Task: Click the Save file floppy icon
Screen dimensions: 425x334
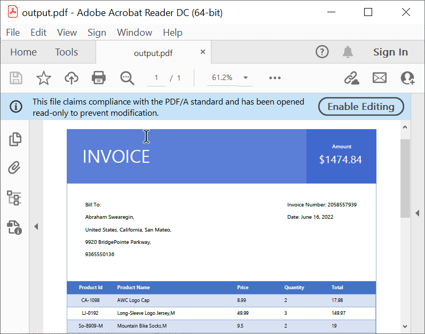Action: [16, 78]
